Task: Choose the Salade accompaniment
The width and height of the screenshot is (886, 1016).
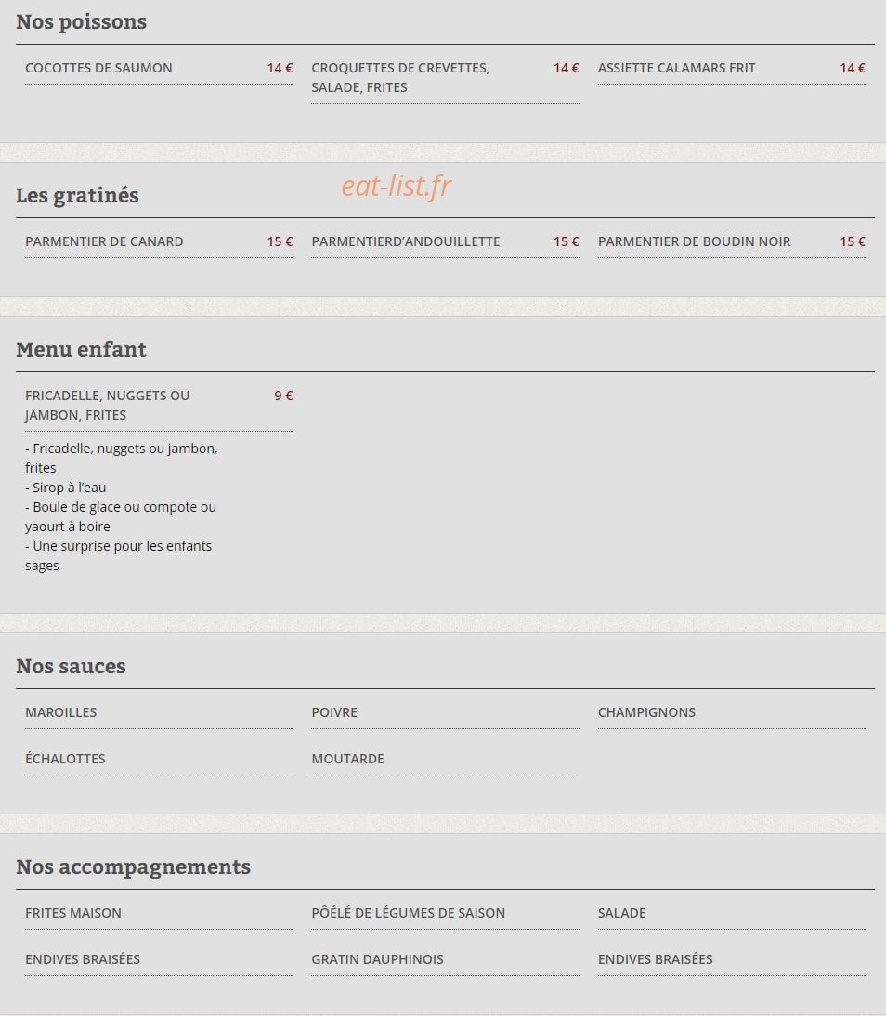Action: coord(621,913)
